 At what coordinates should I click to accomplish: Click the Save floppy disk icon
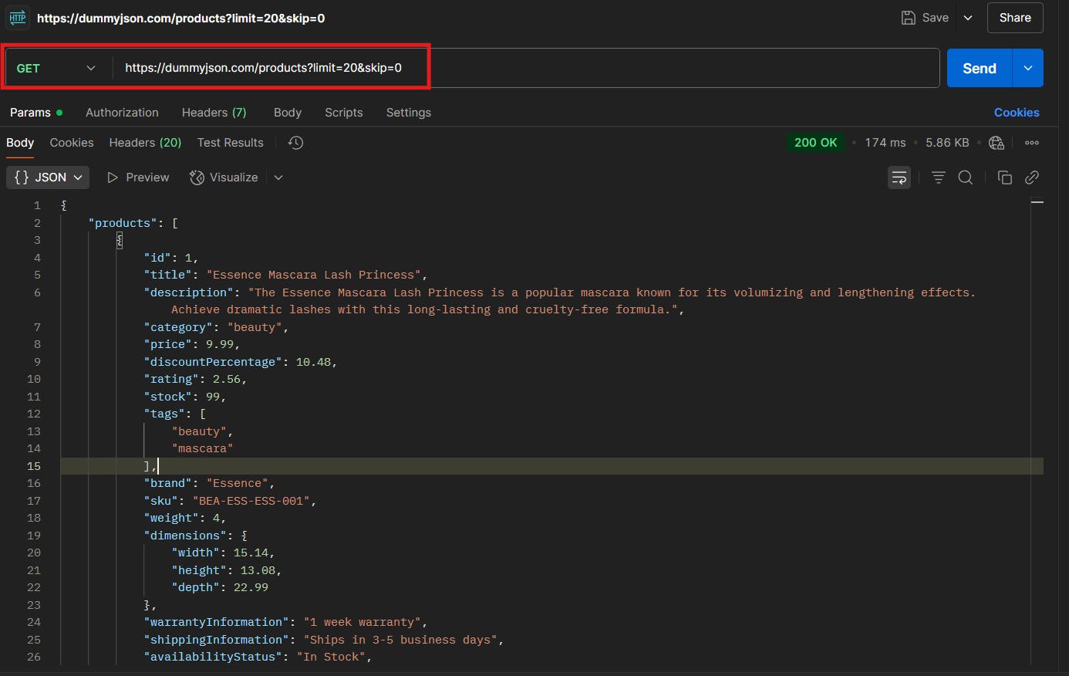[x=909, y=18]
